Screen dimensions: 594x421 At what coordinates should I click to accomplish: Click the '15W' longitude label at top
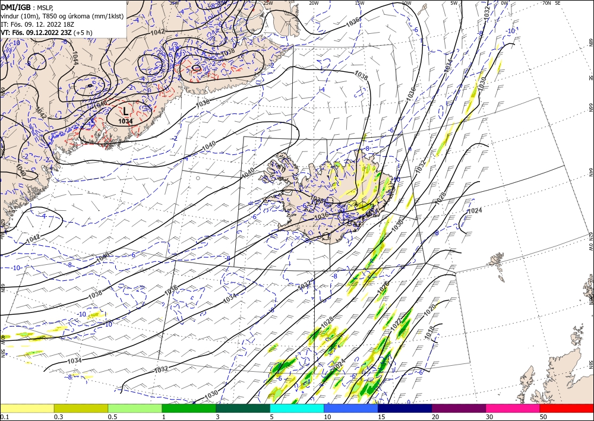tap(359, 3)
